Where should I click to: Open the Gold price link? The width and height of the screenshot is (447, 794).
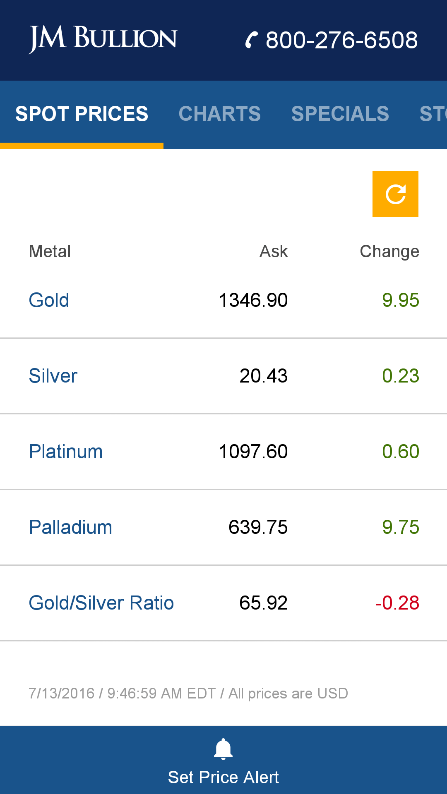click(x=49, y=300)
